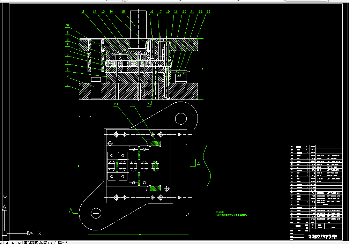
Task: Click the lower-left section marker A
Action: click(71, 210)
